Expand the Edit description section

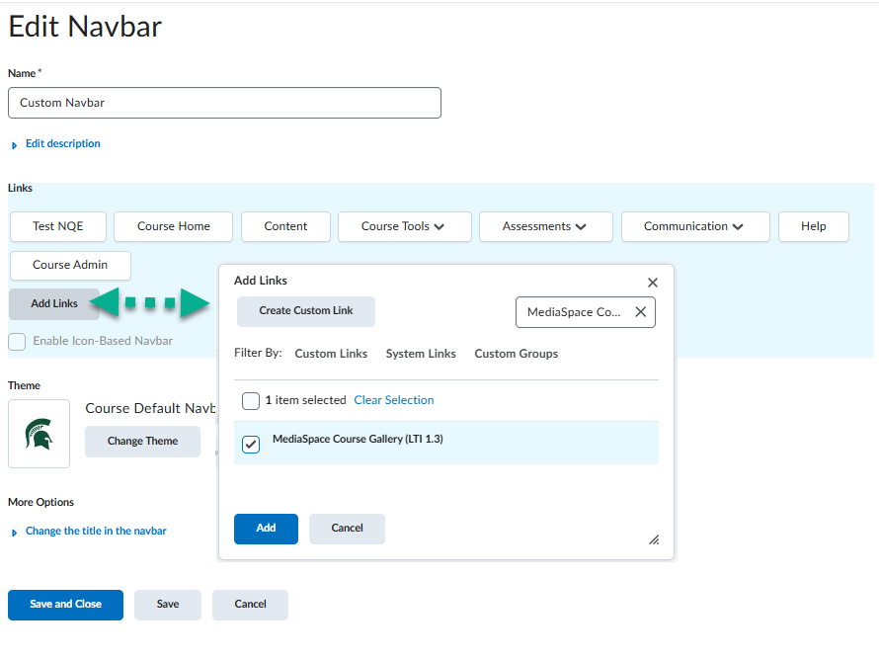tap(62, 144)
